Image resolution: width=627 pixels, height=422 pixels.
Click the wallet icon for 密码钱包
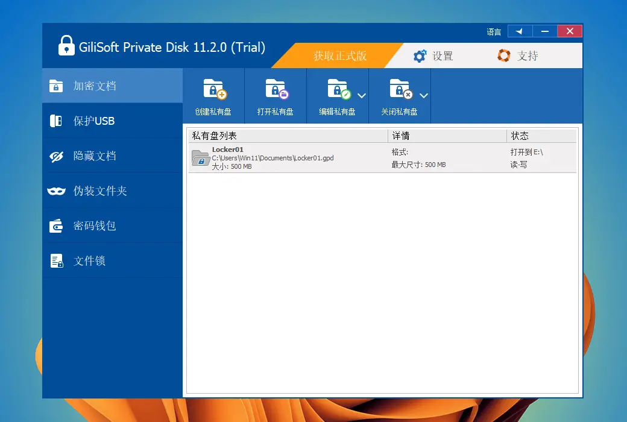tap(56, 225)
